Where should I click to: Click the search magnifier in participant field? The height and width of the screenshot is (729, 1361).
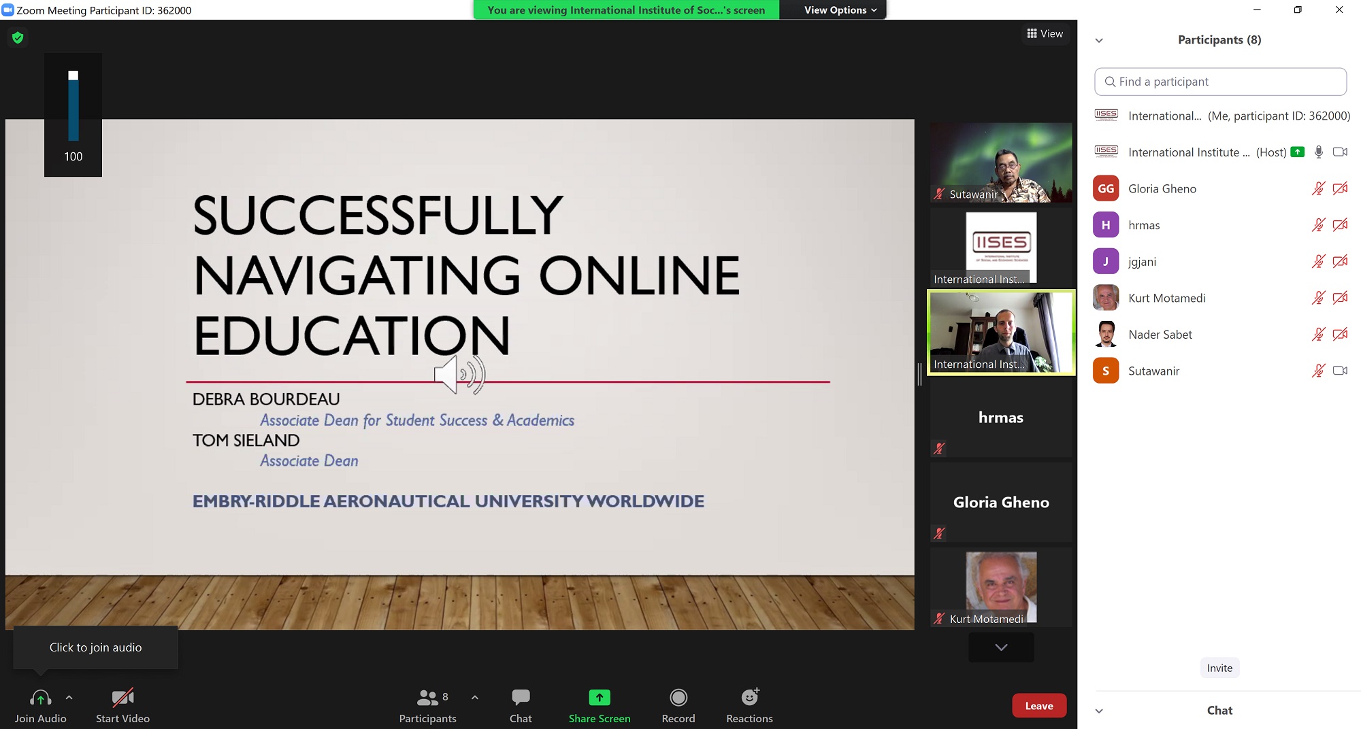(x=1110, y=82)
